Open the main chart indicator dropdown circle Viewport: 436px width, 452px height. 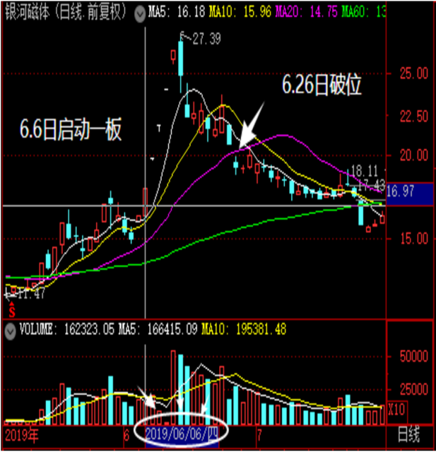tap(140, 14)
